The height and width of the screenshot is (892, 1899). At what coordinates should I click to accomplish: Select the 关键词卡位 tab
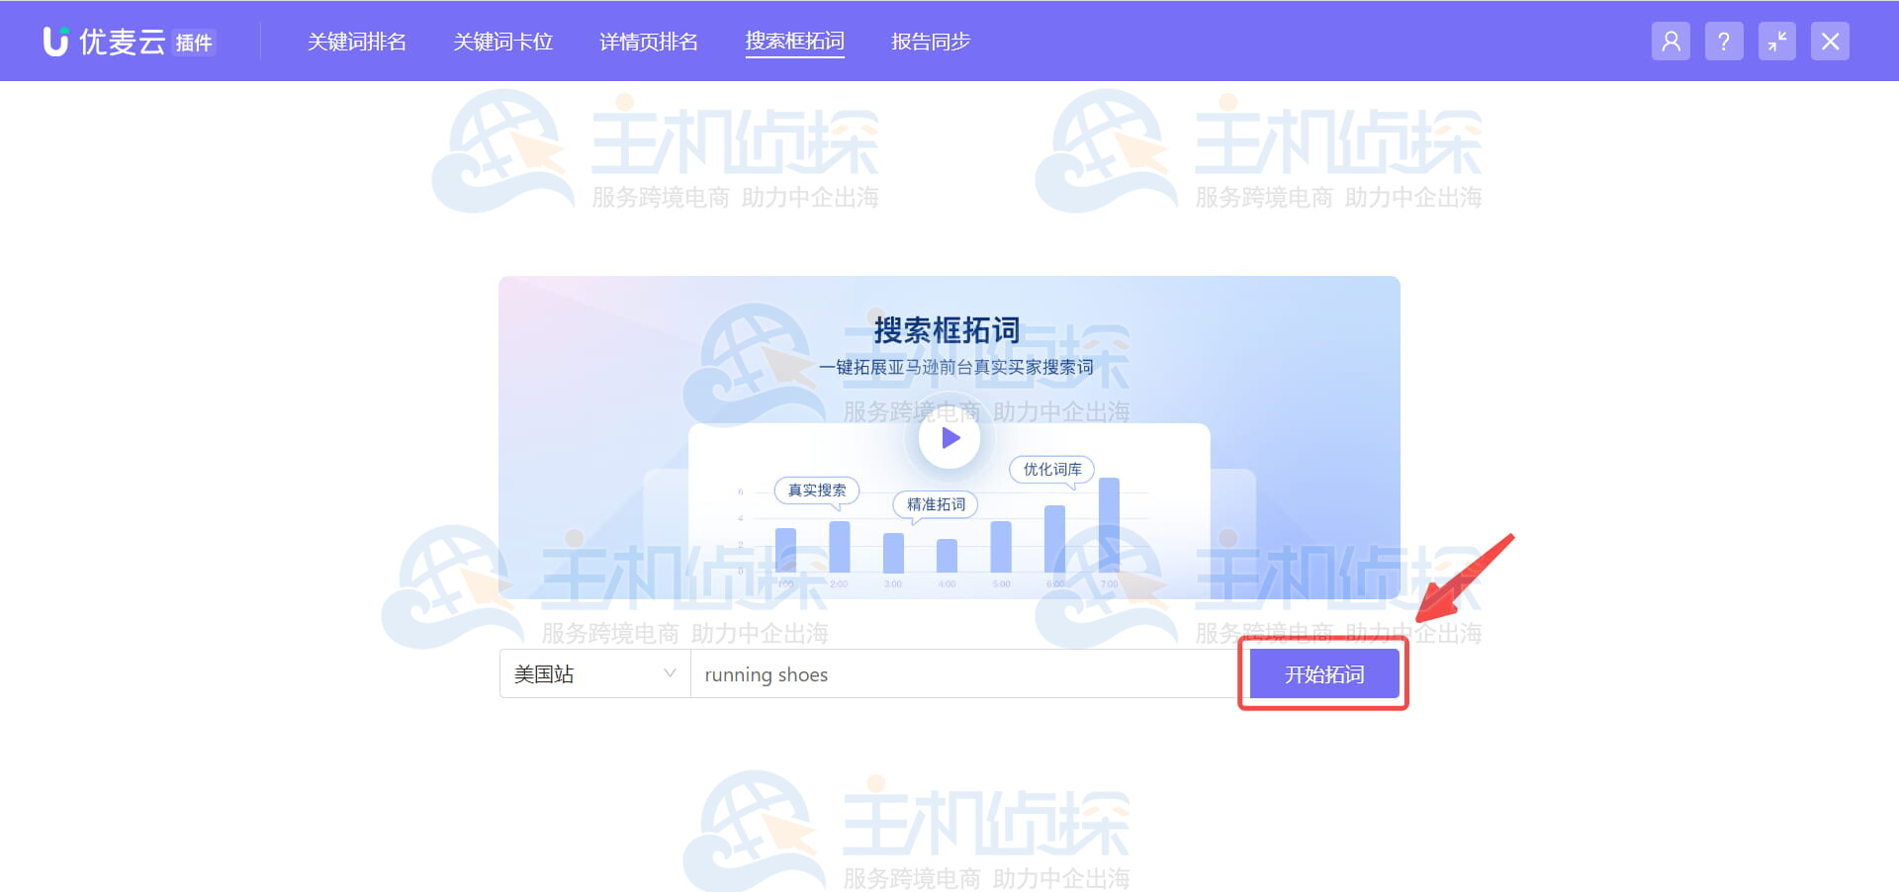(503, 41)
